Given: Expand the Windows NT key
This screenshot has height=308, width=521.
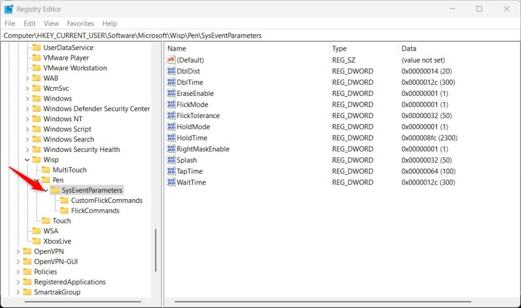Looking at the screenshot, I should [x=27, y=119].
